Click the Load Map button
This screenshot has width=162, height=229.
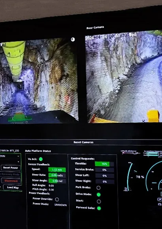coord(13,188)
